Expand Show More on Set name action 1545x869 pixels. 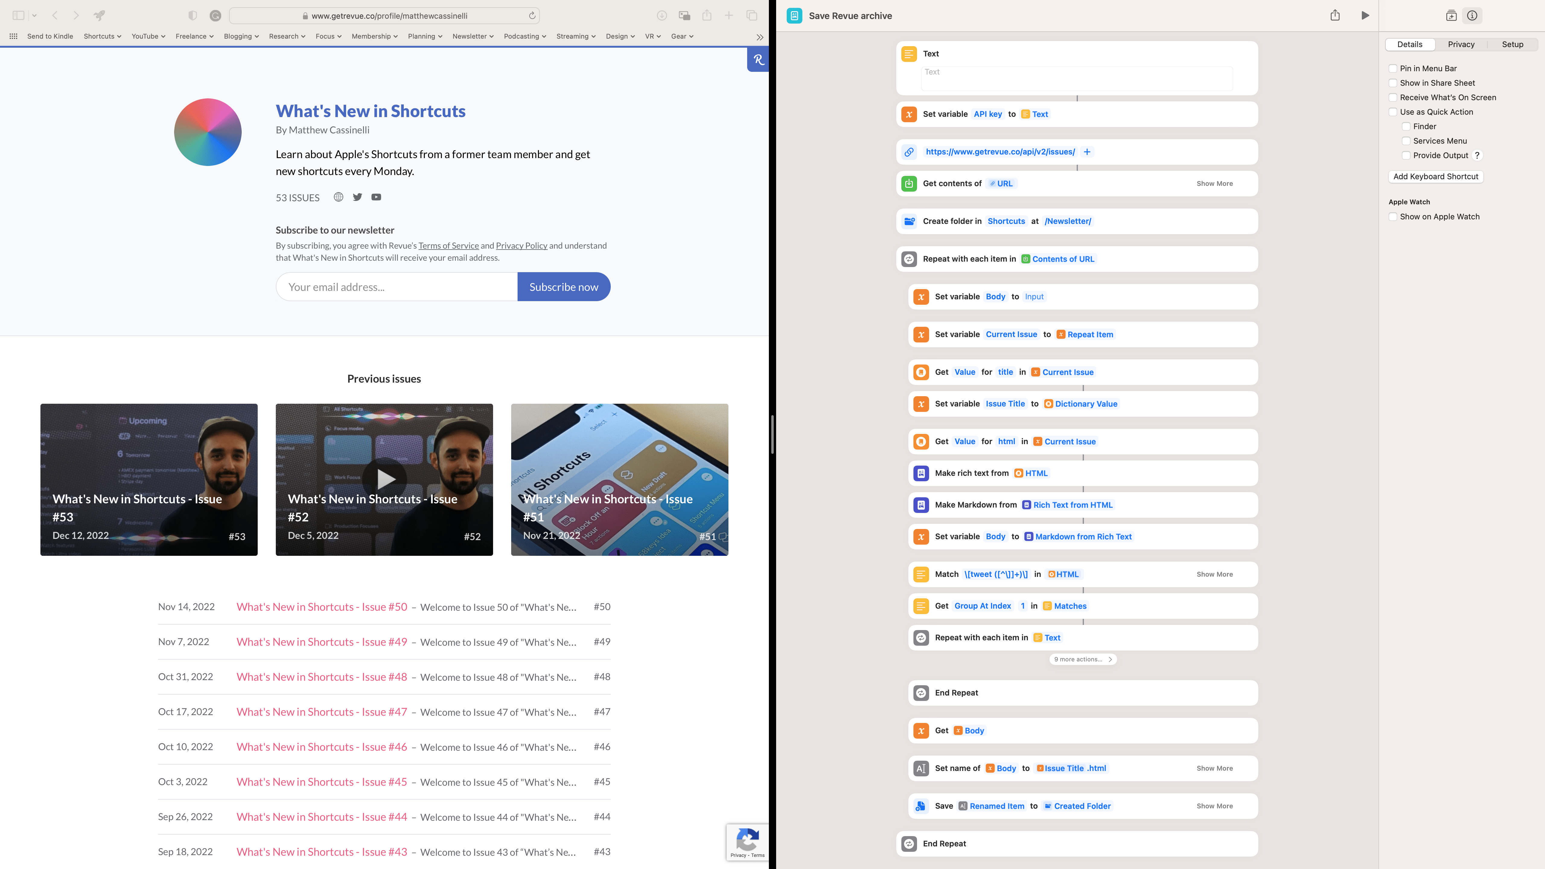[x=1215, y=768]
